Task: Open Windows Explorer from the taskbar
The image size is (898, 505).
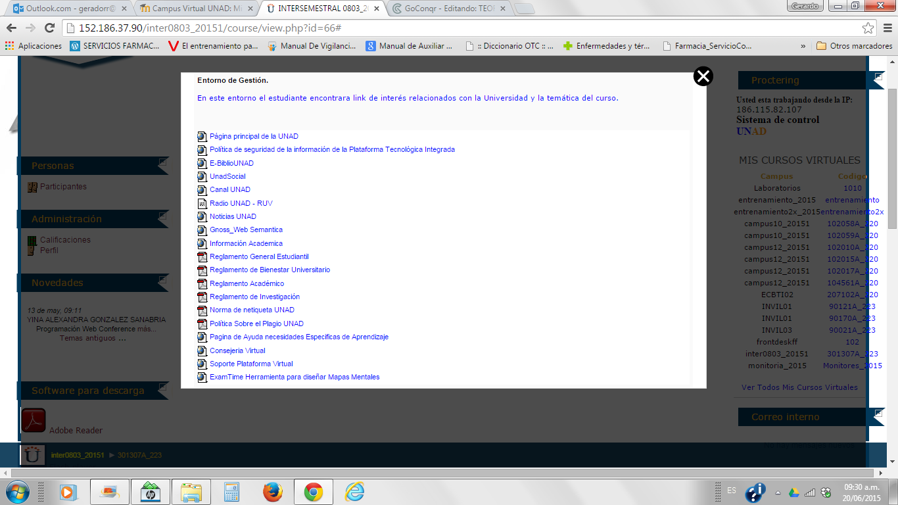Action: 191,492
